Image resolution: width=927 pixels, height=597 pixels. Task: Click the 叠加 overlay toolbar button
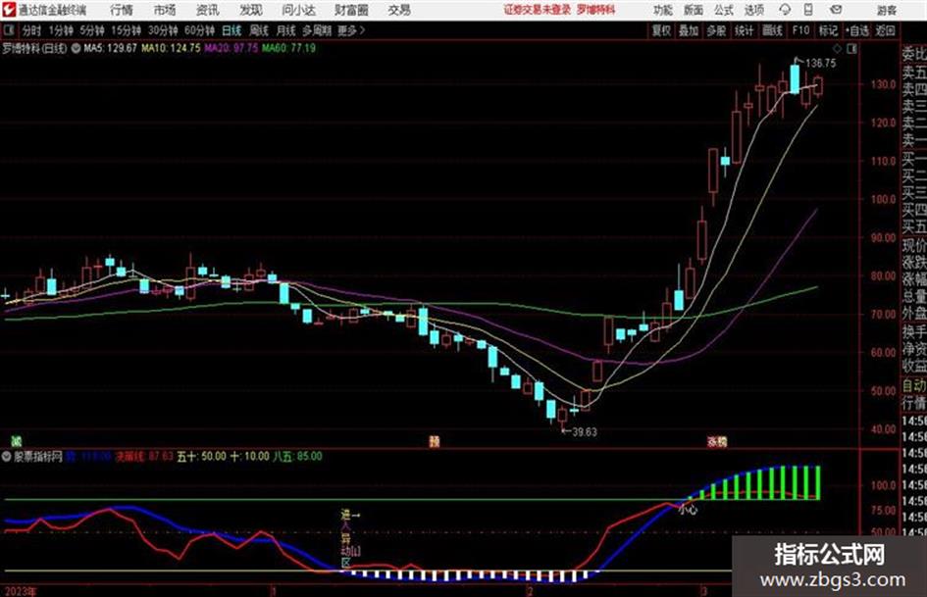click(689, 30)
